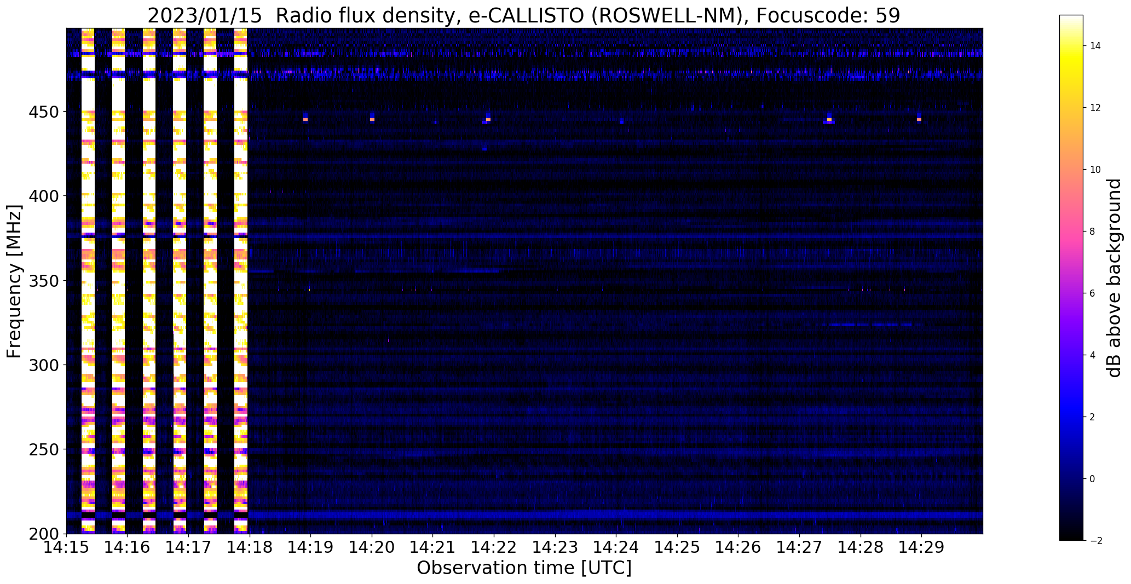Click the colorbar tick value 14
1131x584 pixels.
coord(1095,46)
